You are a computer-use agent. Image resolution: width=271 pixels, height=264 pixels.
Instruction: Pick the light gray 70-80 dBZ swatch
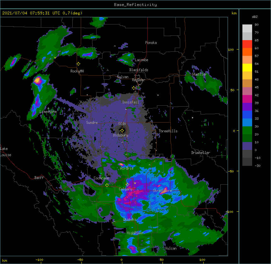(247, 28)
